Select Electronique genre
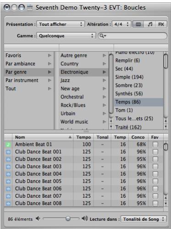The width and height of the screenshot is (171, 229). 84,72
